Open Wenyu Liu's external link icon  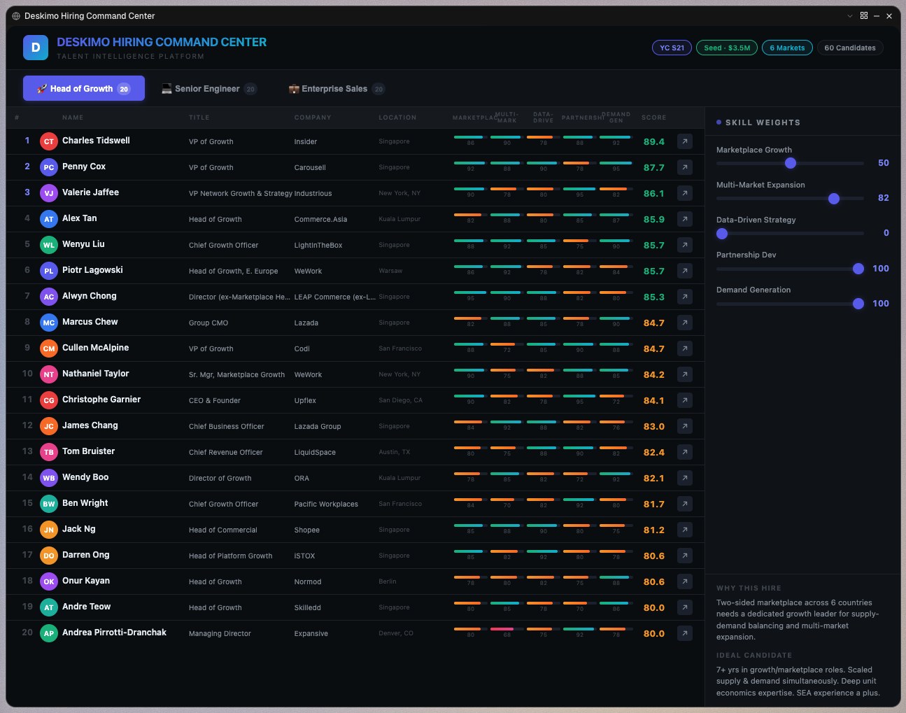pos(685,245)
